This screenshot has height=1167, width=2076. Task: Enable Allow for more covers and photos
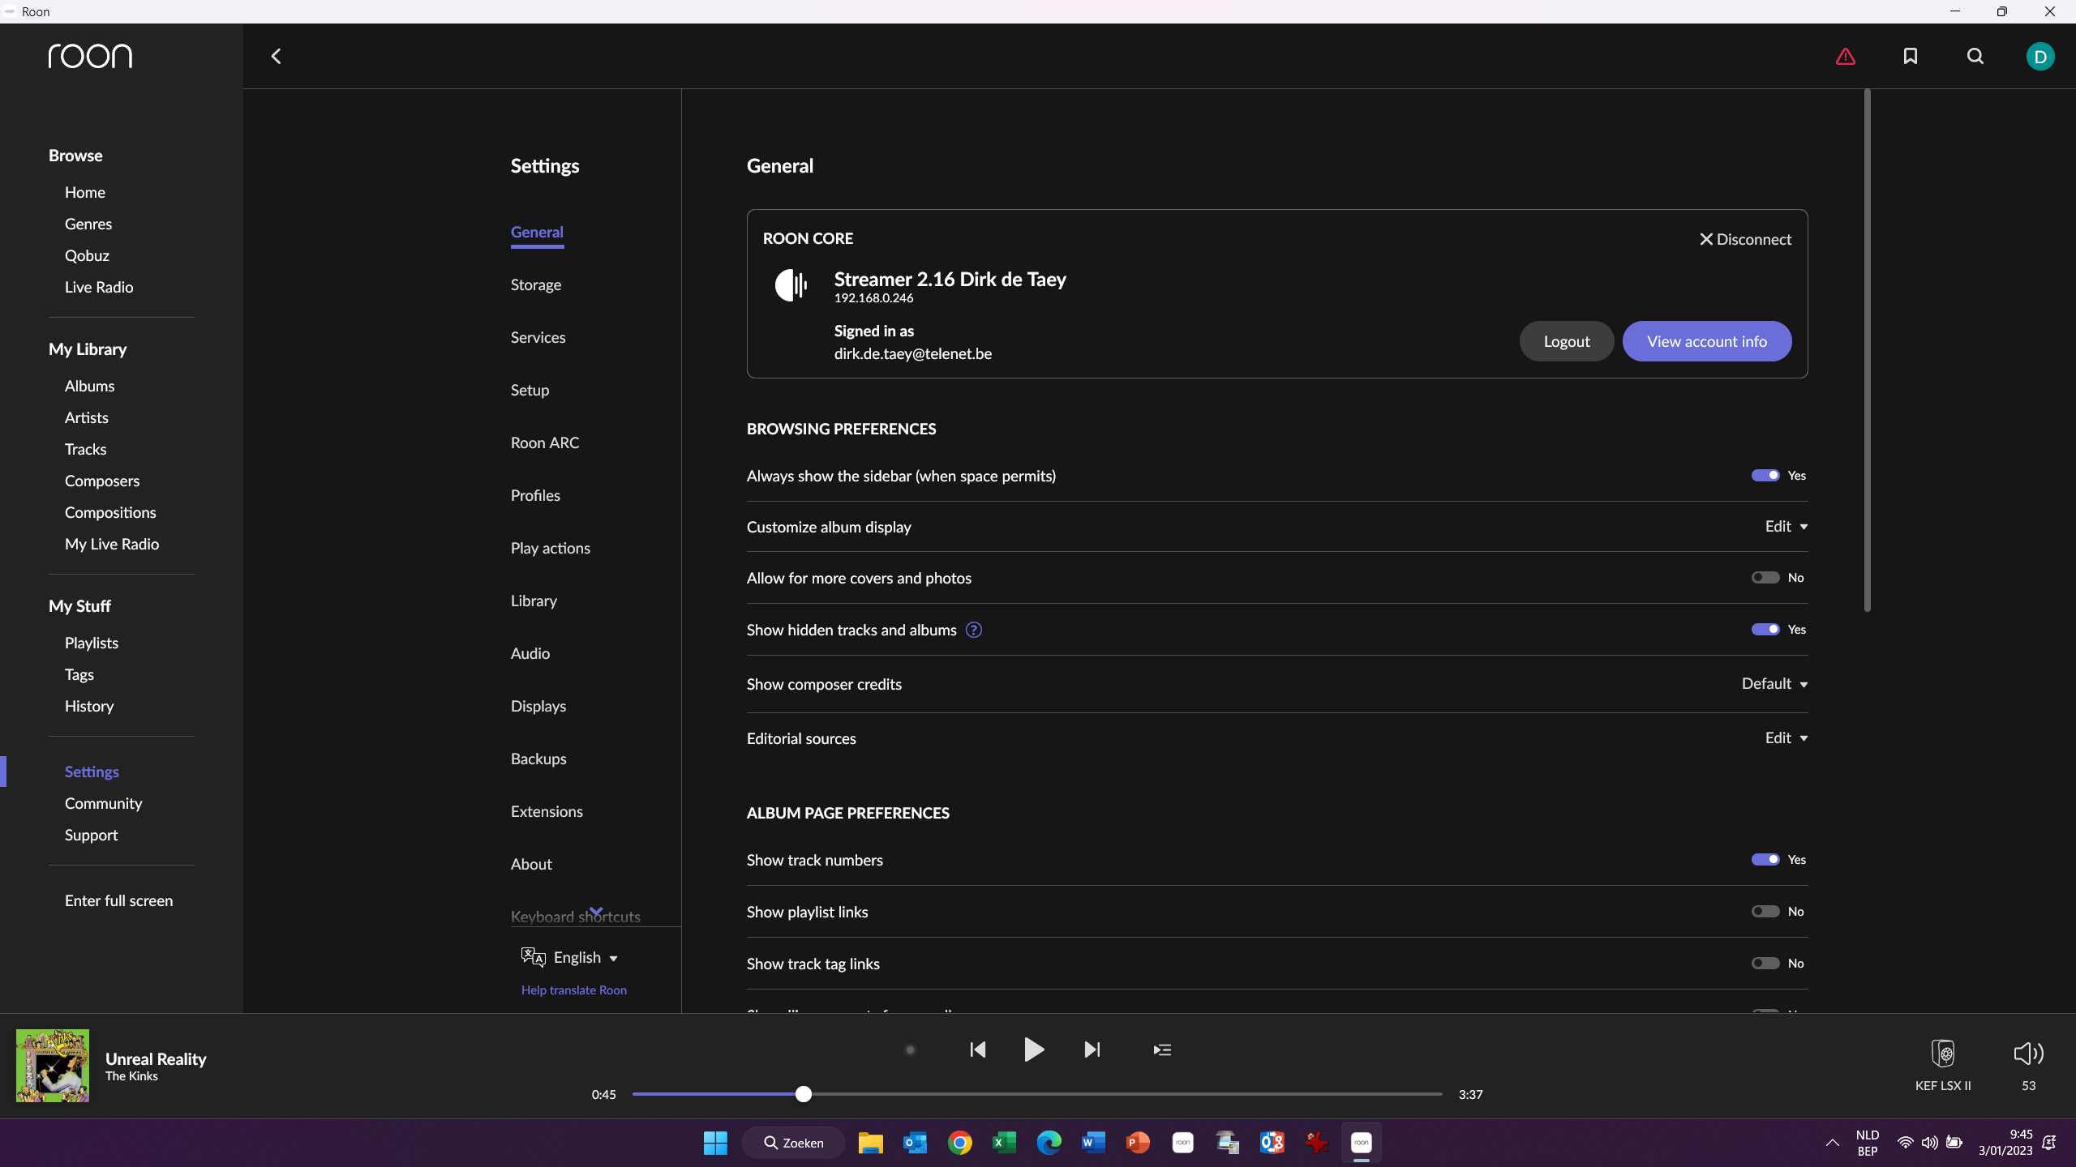tap(1765, 578)
